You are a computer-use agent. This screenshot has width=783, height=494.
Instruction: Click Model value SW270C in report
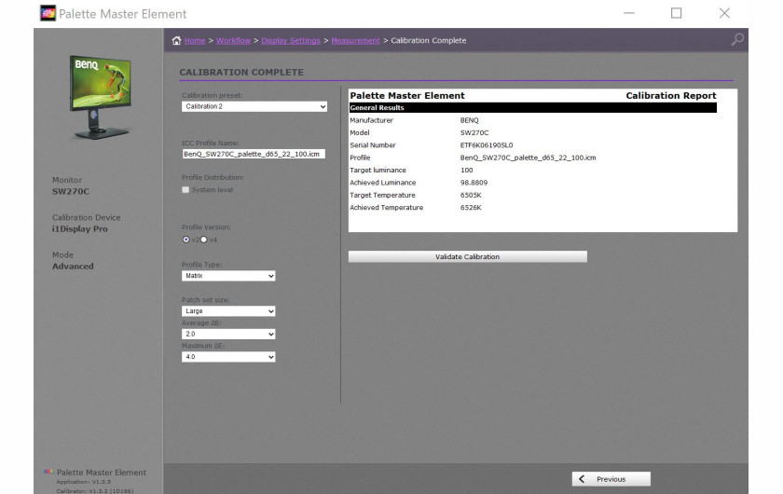474,133
